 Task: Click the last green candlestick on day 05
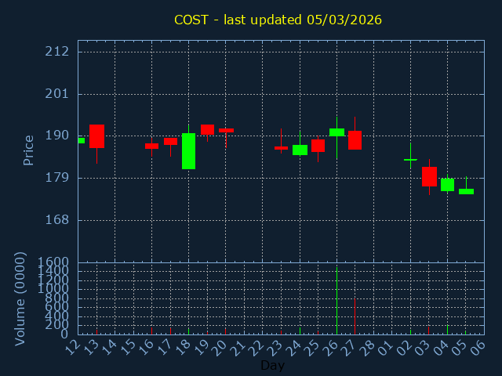point(466,191)
